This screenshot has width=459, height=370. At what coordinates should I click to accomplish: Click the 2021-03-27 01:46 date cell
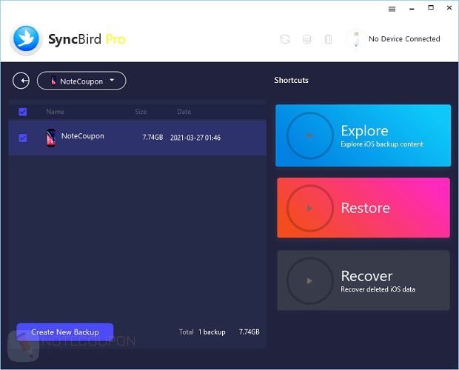coord(195,138)
